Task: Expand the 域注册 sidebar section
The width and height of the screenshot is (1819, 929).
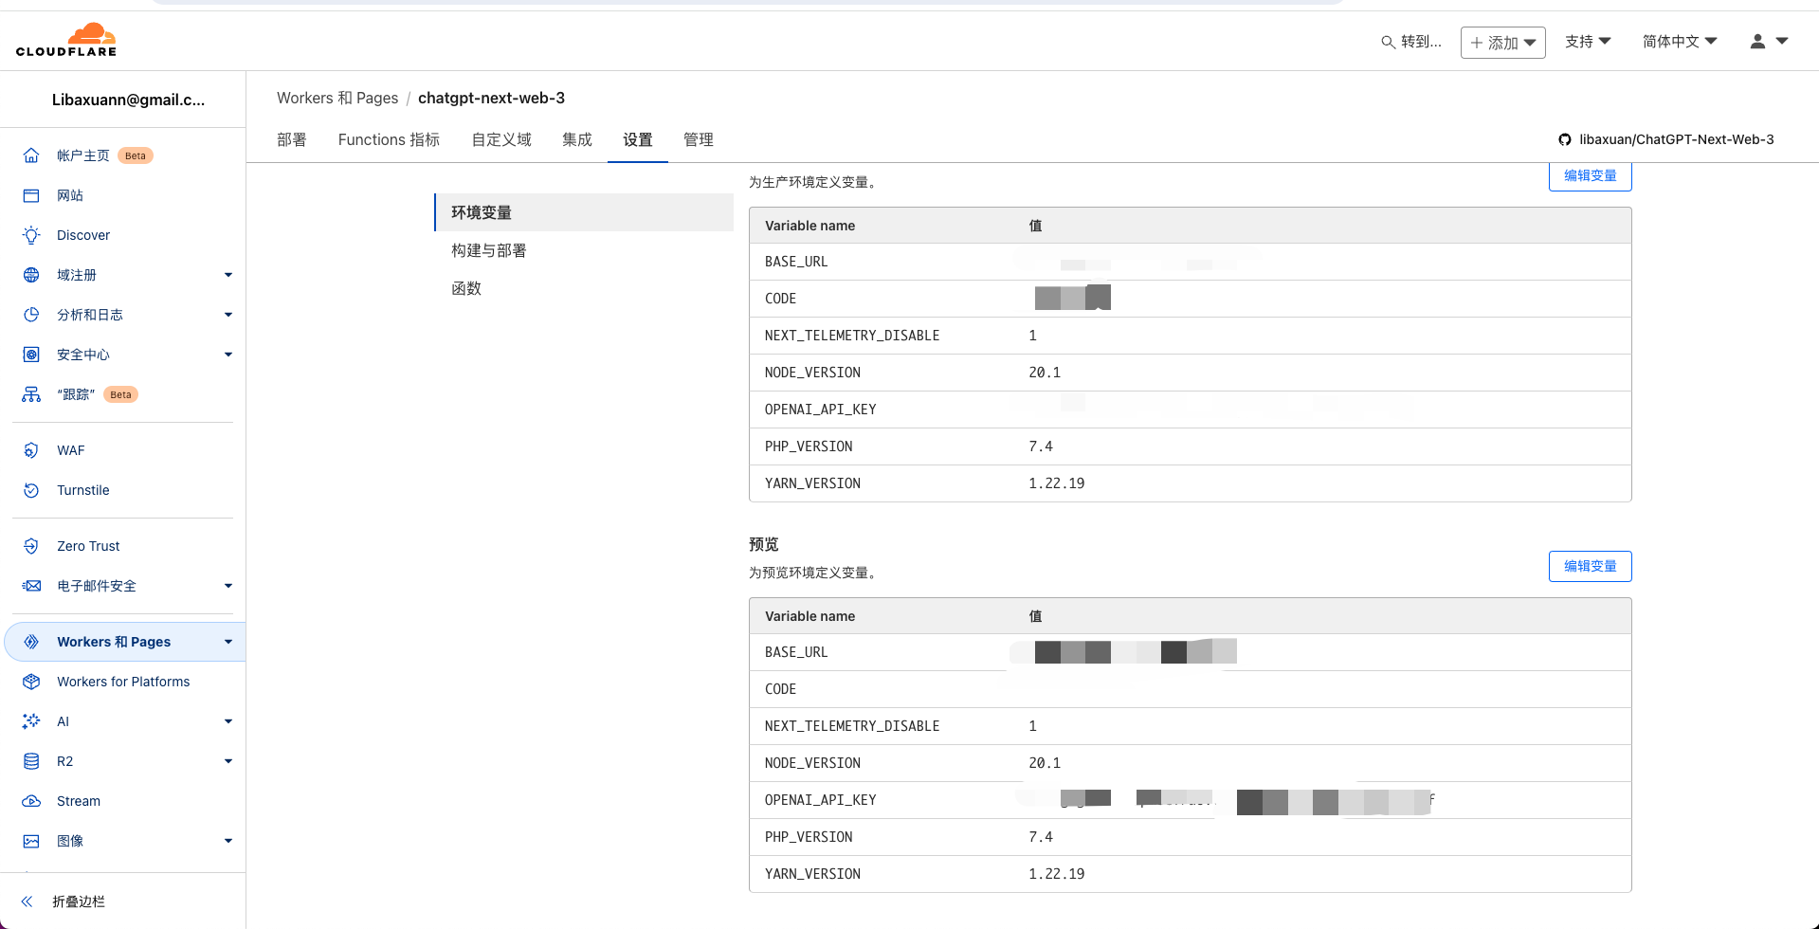Action: (227, 275)
